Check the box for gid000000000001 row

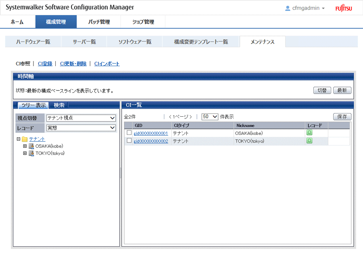point(129,132)
